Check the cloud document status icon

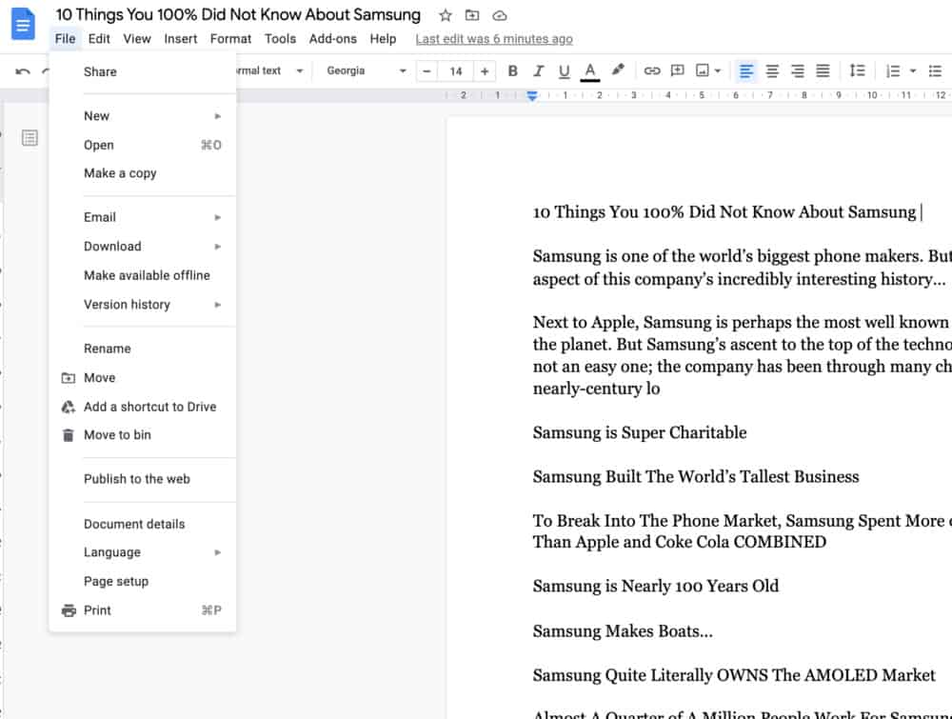click(x=499, y=15)
